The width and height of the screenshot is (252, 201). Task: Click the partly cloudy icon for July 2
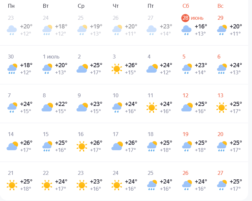(x=82, y=69)
